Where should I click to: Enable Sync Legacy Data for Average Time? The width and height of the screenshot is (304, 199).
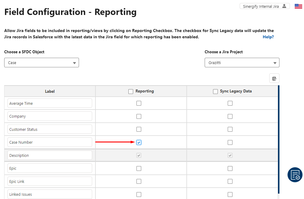(x=230, y=103)
